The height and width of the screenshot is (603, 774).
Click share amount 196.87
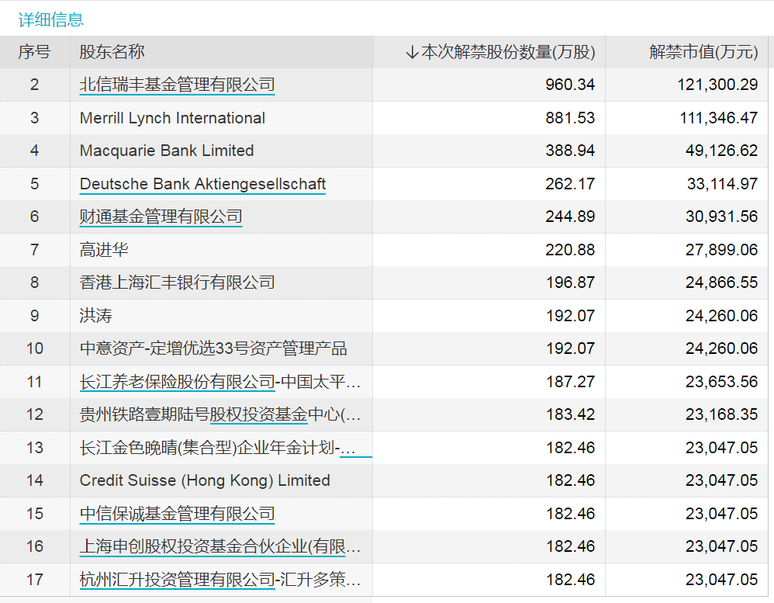[x=570, y=282]
